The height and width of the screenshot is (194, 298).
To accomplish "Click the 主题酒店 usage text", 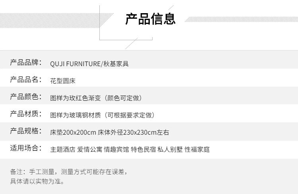I will tap(63, 149).
